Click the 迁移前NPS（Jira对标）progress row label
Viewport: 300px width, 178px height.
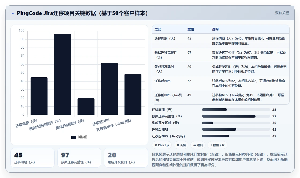click(x=168, y=136)
